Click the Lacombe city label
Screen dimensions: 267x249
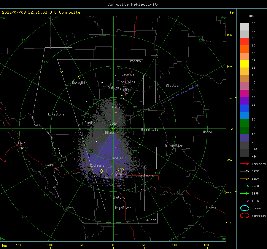tap(128, 74)
